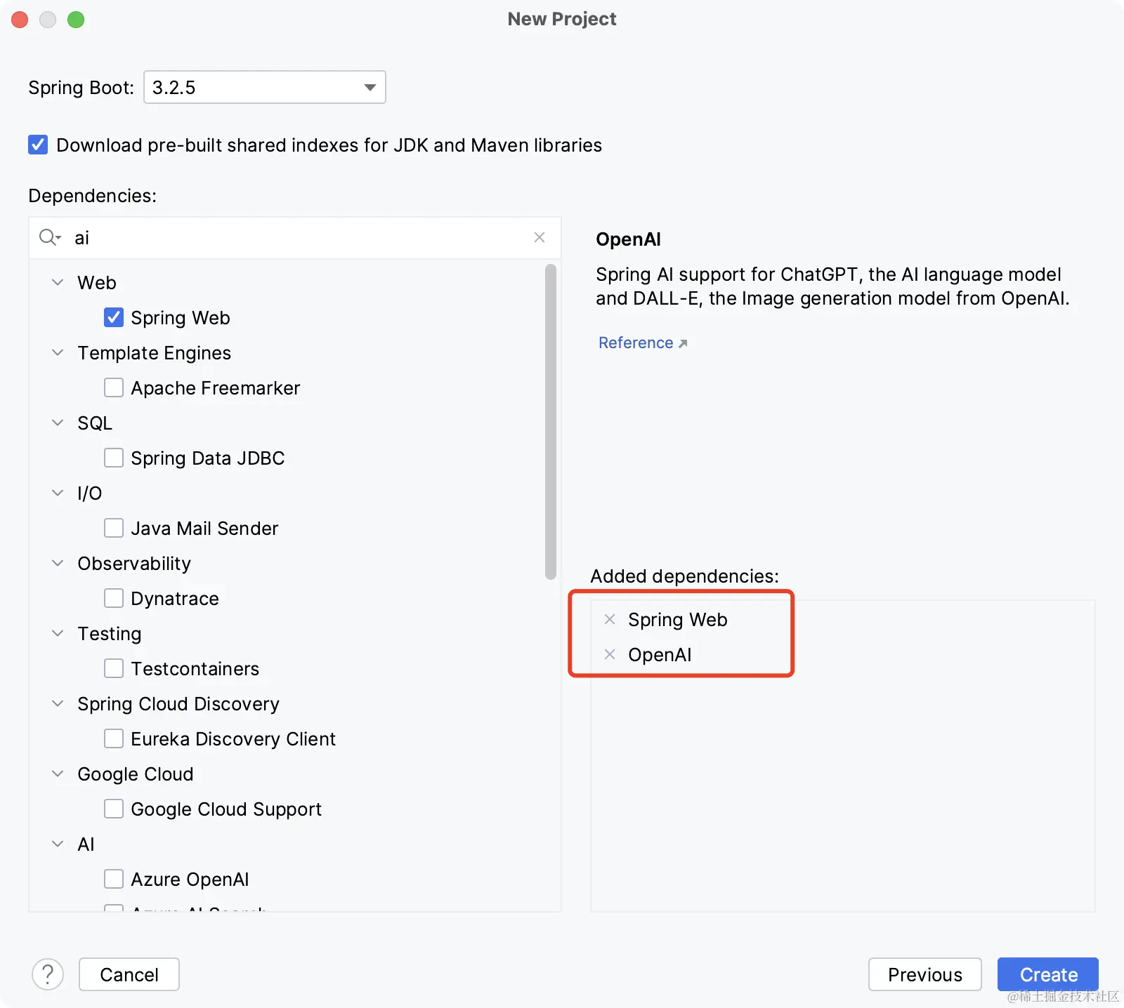Image resolution: width=1124 pixels, height=1008 pixels.
Task: Select OpenAI entry in added dependencies list
Action: (x=660, y=654)
